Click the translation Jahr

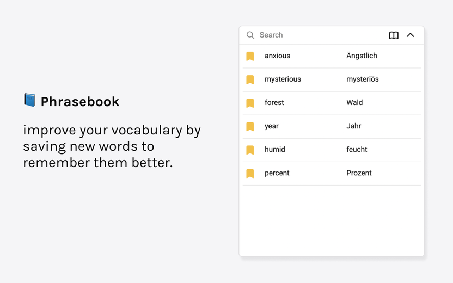pyautogui.click(x=353, y=126)
